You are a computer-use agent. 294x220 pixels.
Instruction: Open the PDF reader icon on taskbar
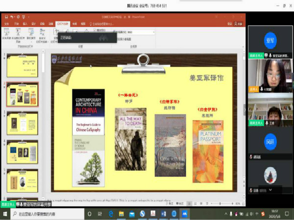coord(153,214)
